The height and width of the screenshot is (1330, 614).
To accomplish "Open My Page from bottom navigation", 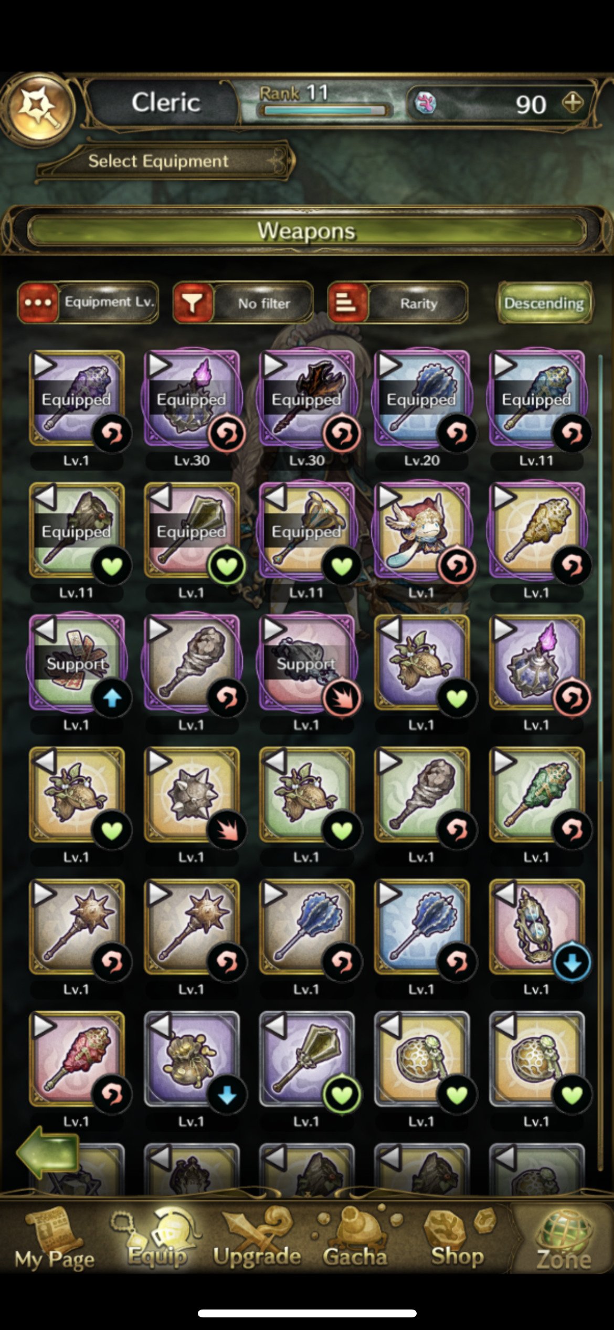I will click(54, 1241).
